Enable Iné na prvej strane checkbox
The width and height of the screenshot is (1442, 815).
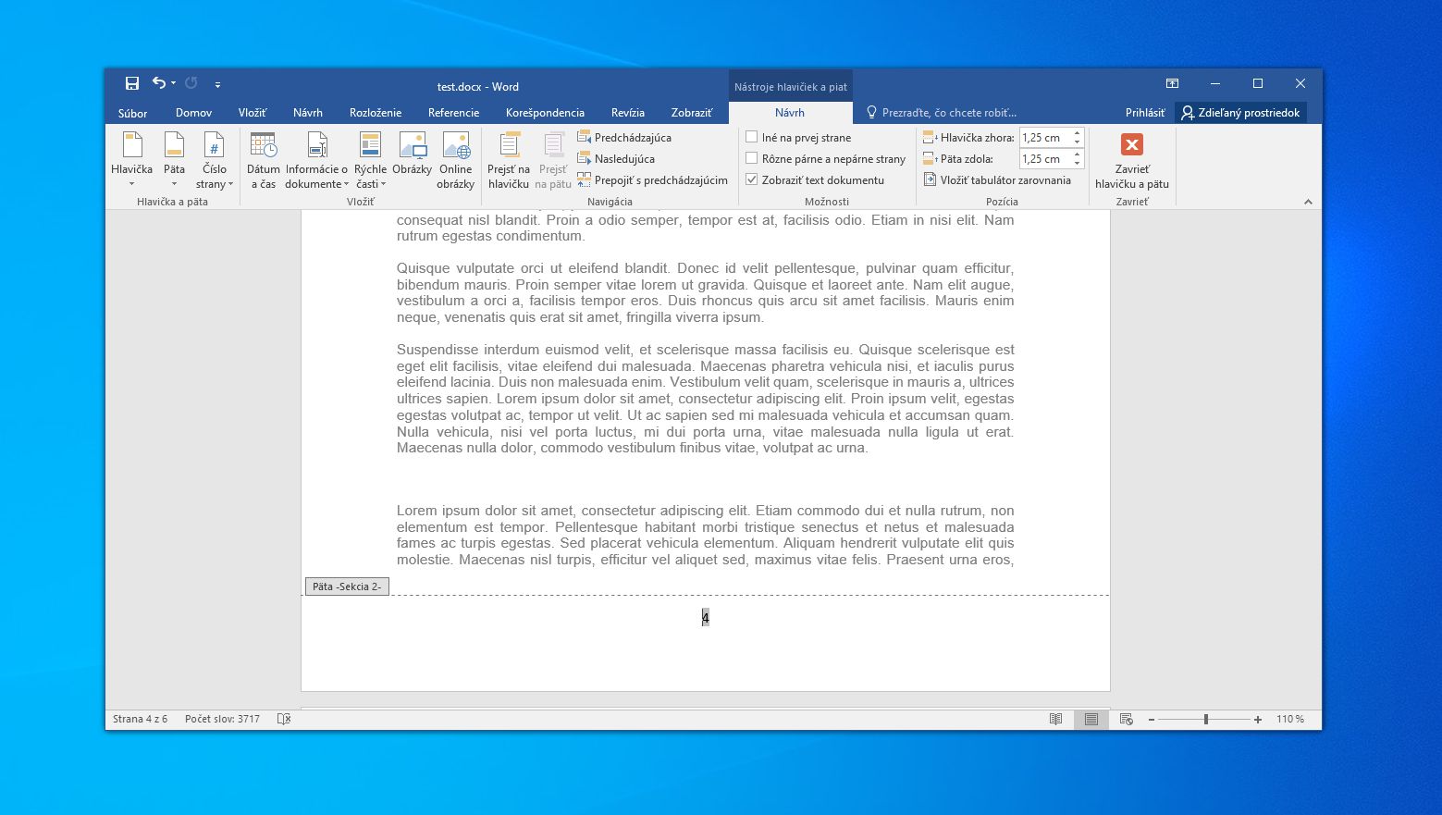point(752,137)
